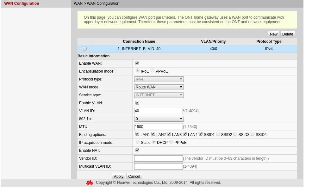Click the Huawei logo in the footer

(x=90, y=183)
